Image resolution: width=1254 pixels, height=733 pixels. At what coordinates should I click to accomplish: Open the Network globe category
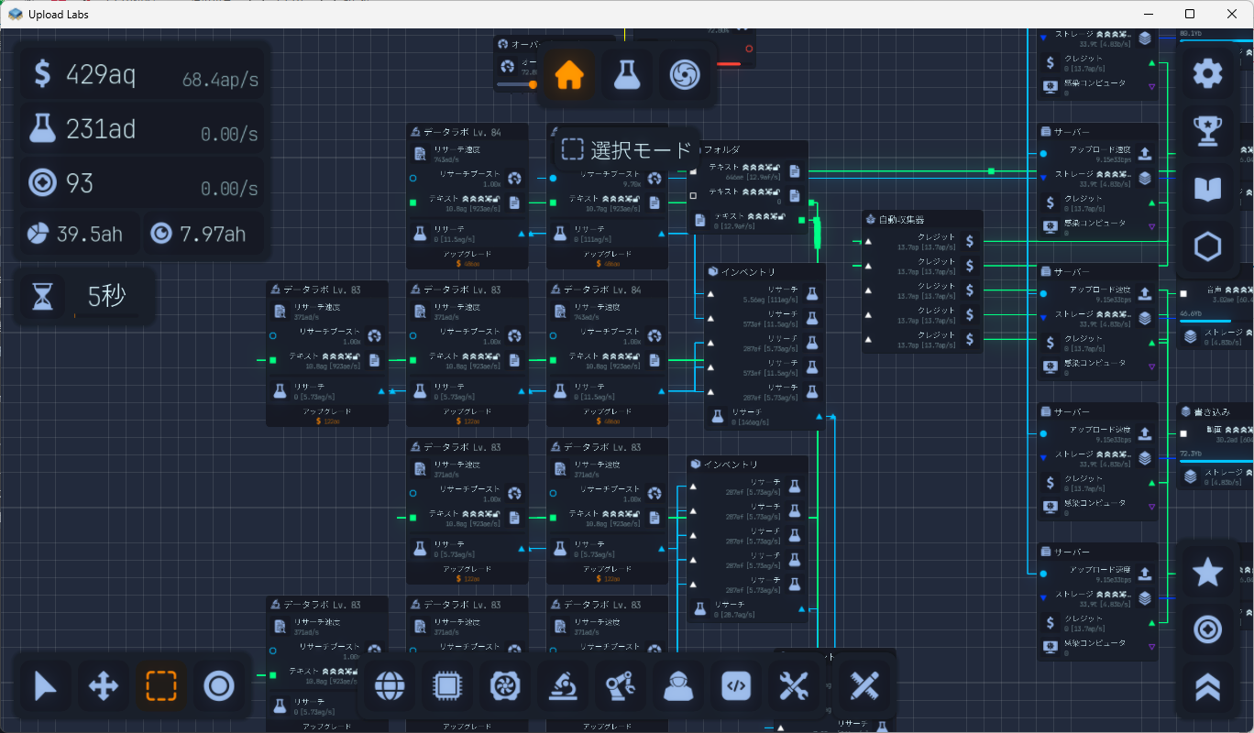coord(390,686)
